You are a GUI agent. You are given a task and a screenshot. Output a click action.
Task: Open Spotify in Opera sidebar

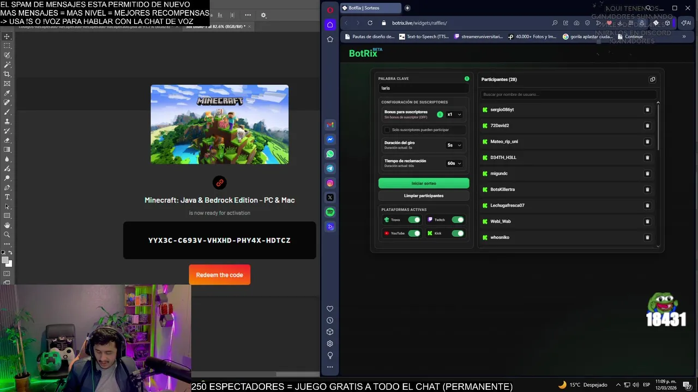[330, 212]
